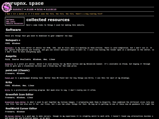Click the RealWorld Cursor Editor subheading
This screenshot has width=159, height=119.
pyautogui.click(x=21, y=108)
